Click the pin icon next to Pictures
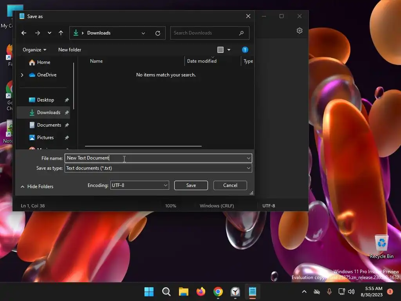The width and height of the screenshot is (401, 301). coord(67,138)
